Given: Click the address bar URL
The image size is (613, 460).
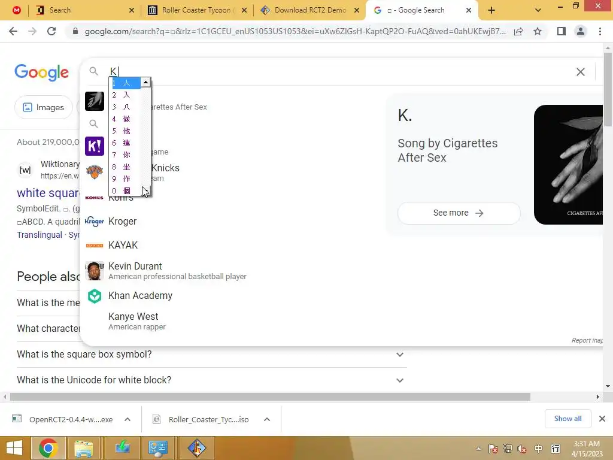Looking at the screenshot, I should click(295, 31).
